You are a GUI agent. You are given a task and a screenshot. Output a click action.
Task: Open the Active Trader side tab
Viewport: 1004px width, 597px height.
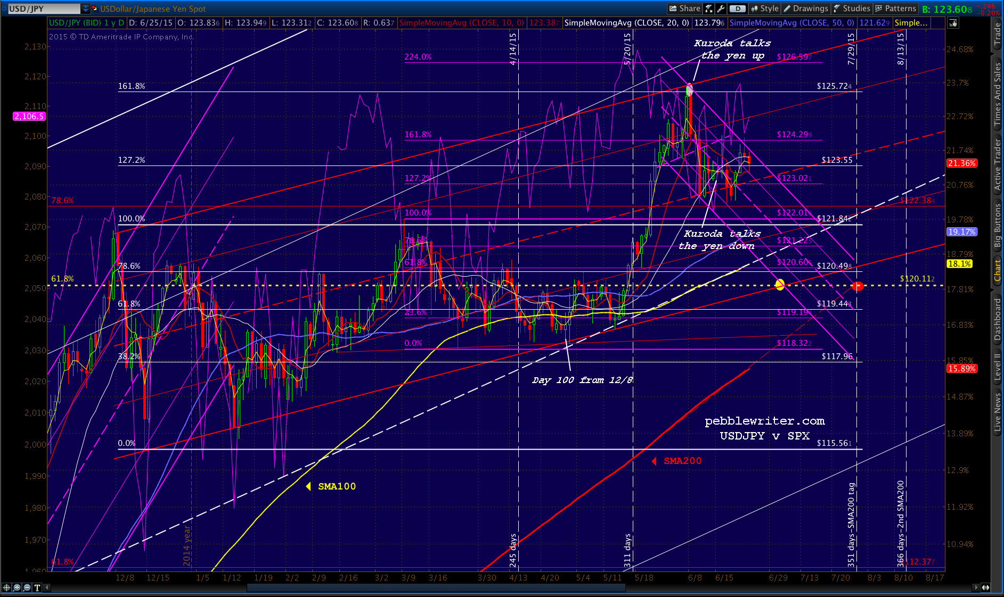pyautogui.click(x=997, y=165)
